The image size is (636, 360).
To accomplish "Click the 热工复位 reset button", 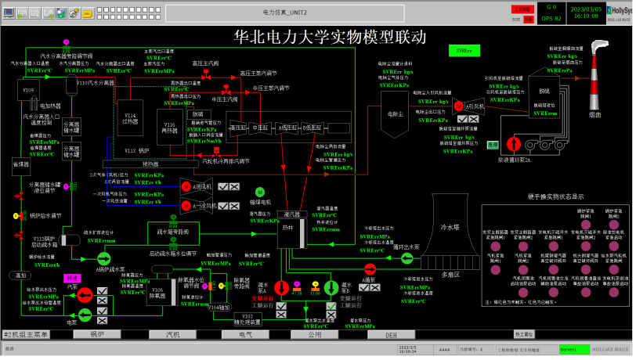I will coord(523,334).
